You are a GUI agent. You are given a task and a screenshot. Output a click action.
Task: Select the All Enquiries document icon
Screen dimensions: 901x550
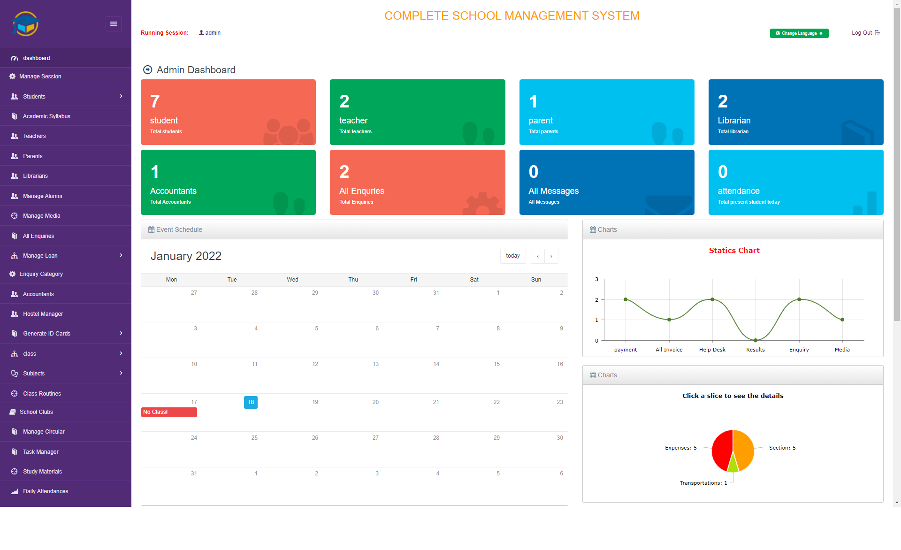[x=14, y=236]
